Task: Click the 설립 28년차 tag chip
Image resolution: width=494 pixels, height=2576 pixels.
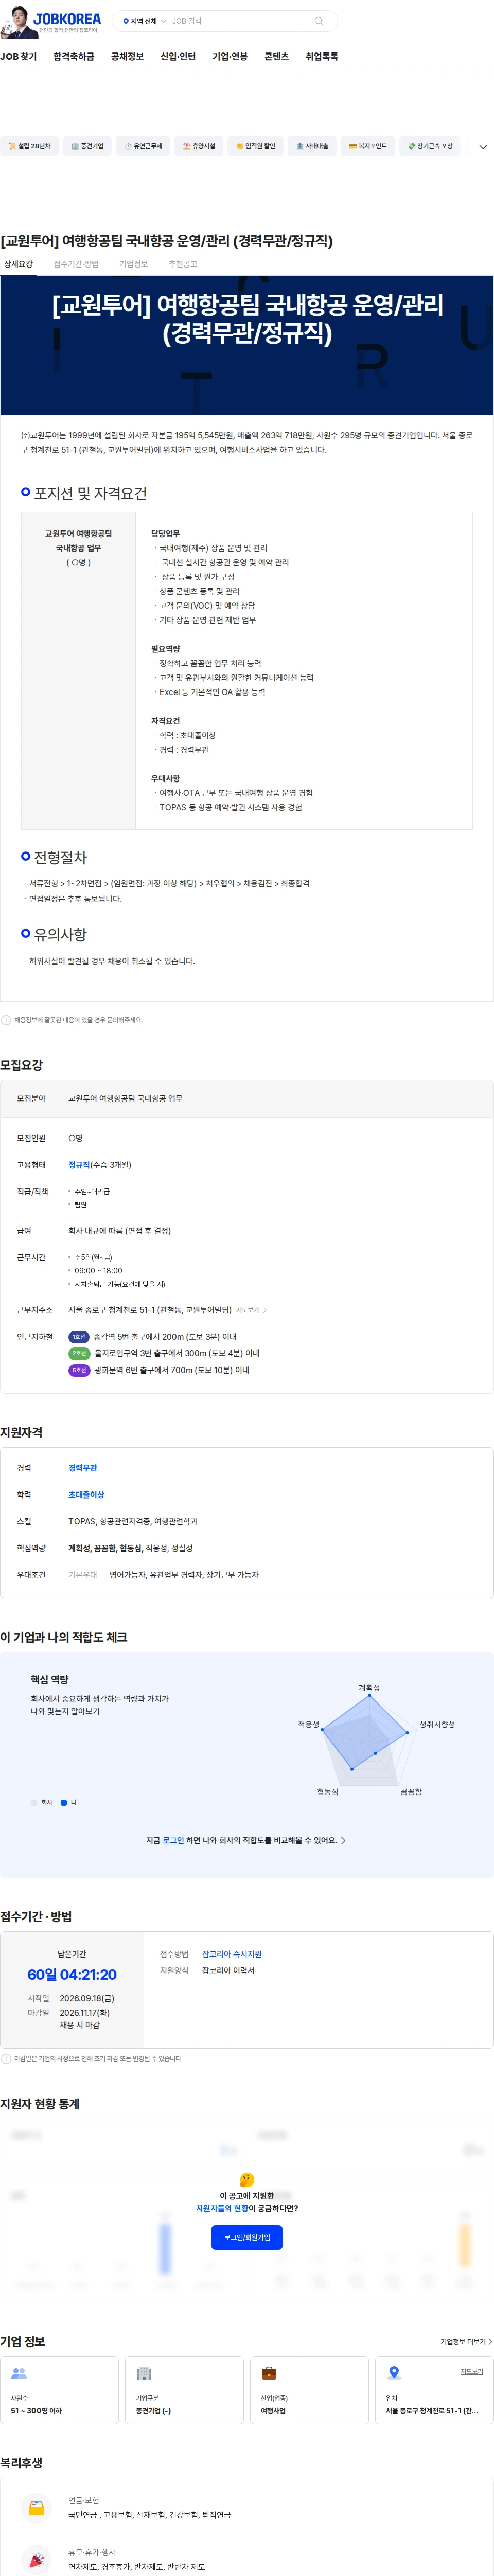Action: coord(29,146)
